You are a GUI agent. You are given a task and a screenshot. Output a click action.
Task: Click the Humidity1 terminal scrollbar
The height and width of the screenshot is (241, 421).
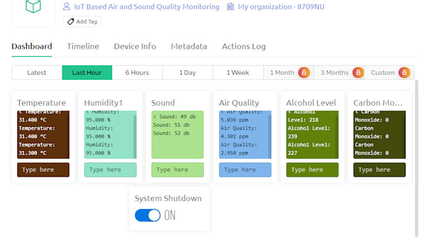pos(135,137)
